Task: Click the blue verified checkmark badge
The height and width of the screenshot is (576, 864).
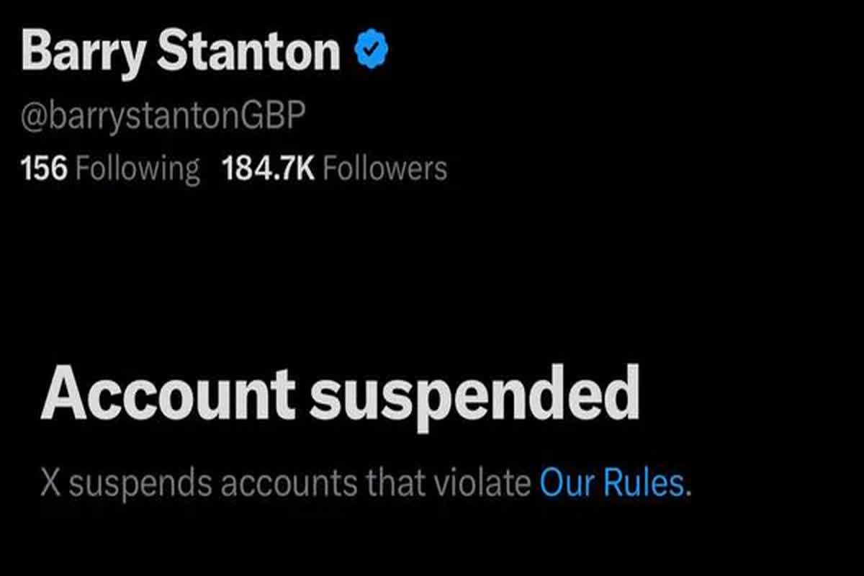Action: pyautogui.click(x=372, y=51)
